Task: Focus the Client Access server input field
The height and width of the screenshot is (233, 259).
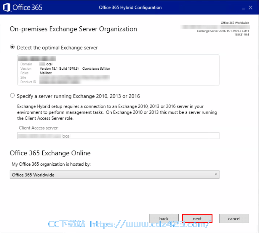Action: 118,136
